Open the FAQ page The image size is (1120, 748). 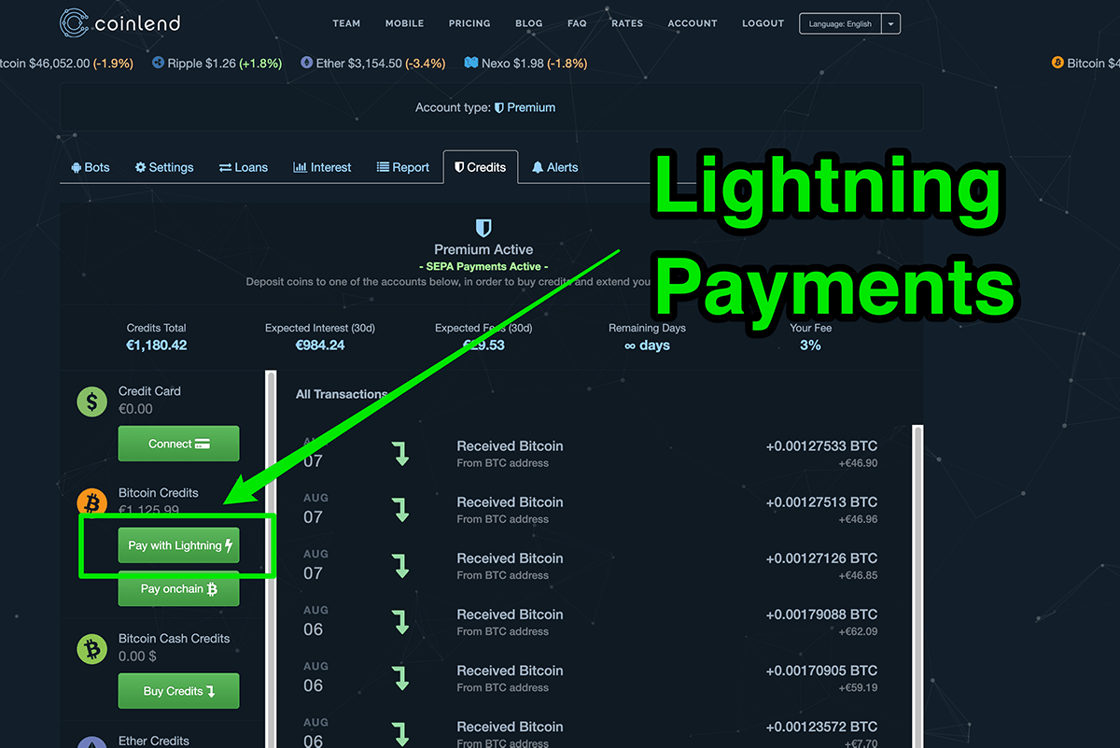[x=577, y=23]
